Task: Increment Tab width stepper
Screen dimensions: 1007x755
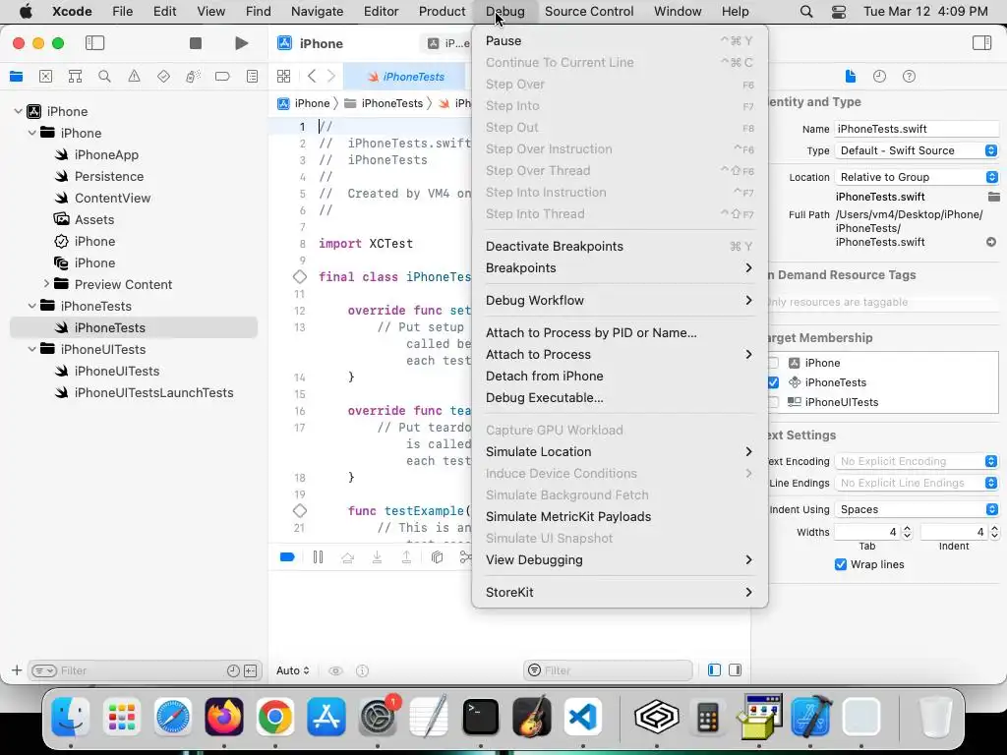Action: [x=907, y=528]
